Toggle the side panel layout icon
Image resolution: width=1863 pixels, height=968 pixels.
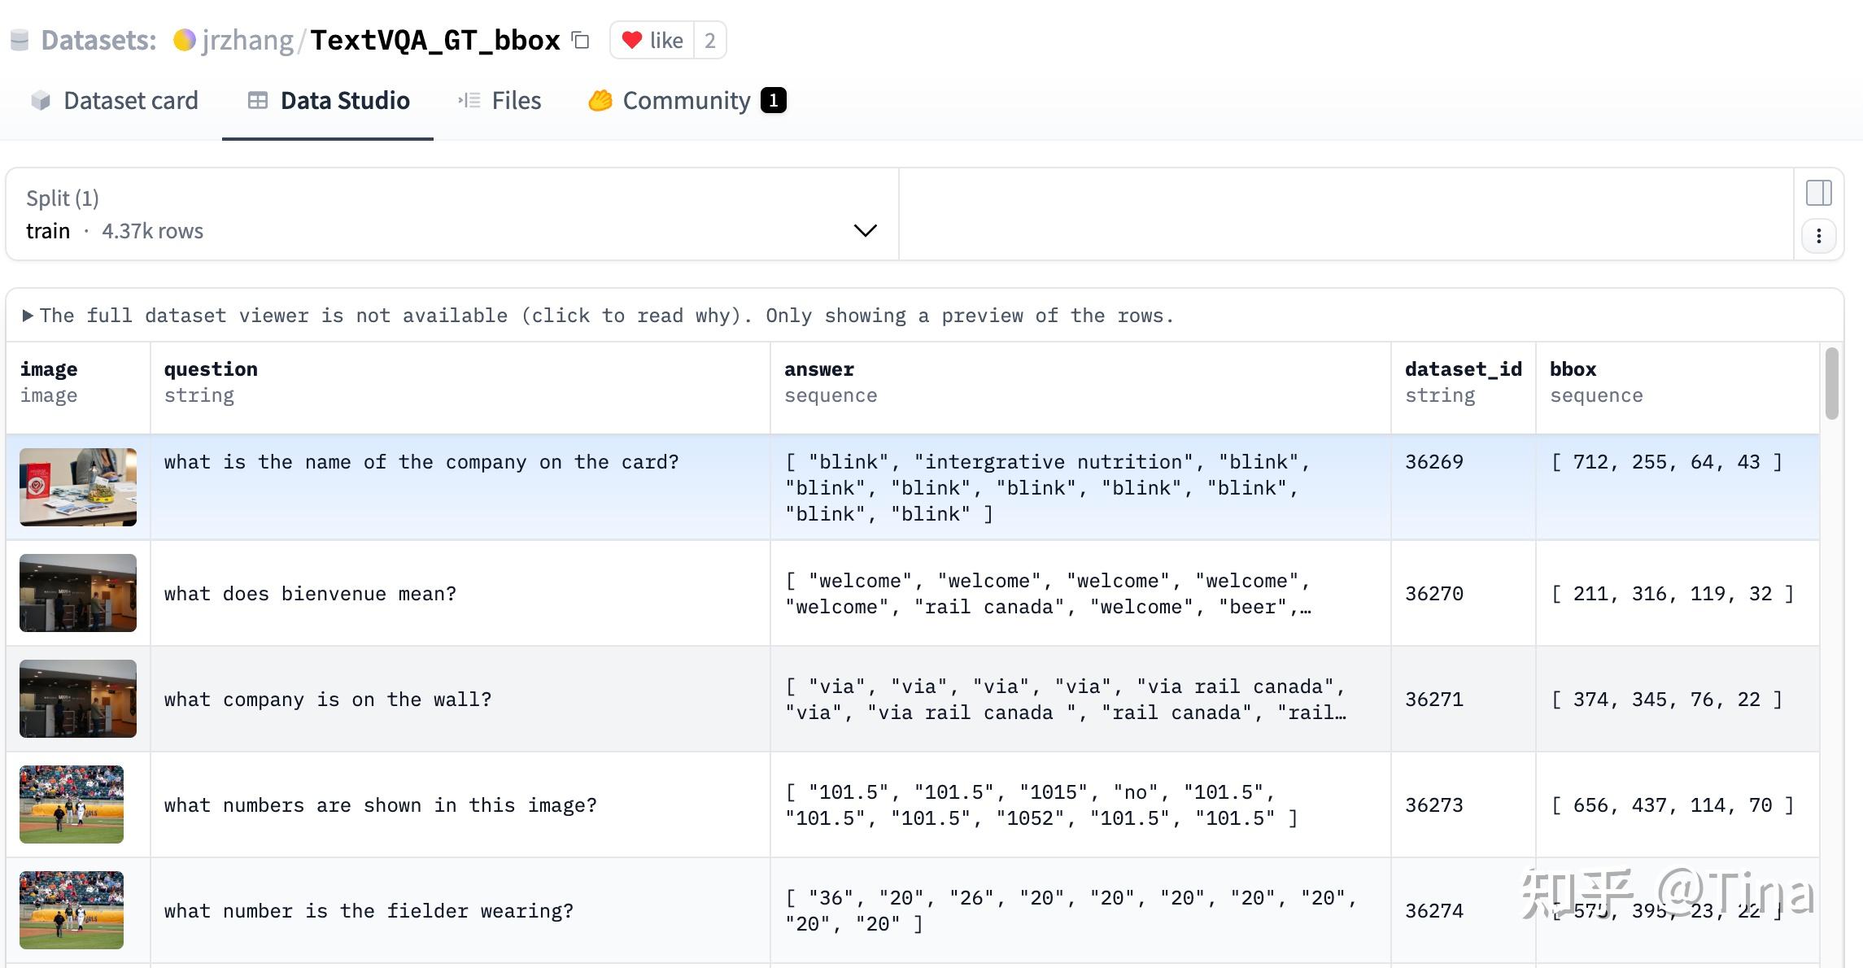(1818, 193)
